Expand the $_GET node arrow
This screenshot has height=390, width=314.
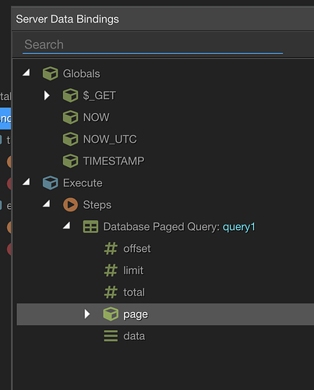tap(47, 95)
